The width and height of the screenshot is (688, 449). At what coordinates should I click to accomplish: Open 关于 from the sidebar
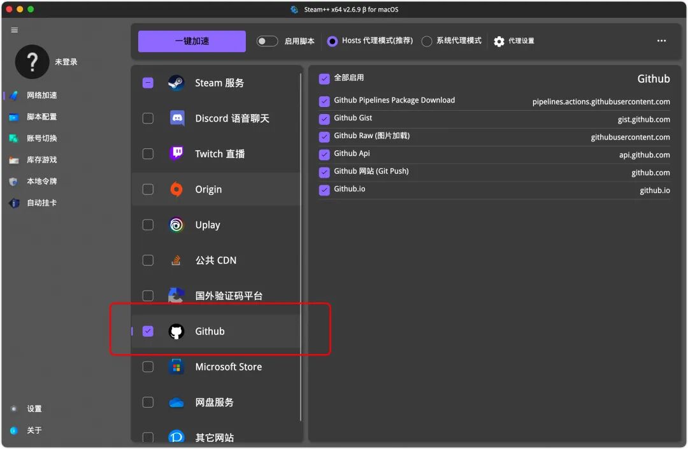(34, 430)
